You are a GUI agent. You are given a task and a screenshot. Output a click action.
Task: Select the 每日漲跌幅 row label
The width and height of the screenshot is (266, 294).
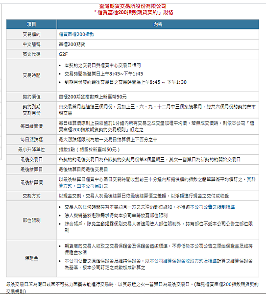pyautogui.click(x=31, y=140)
